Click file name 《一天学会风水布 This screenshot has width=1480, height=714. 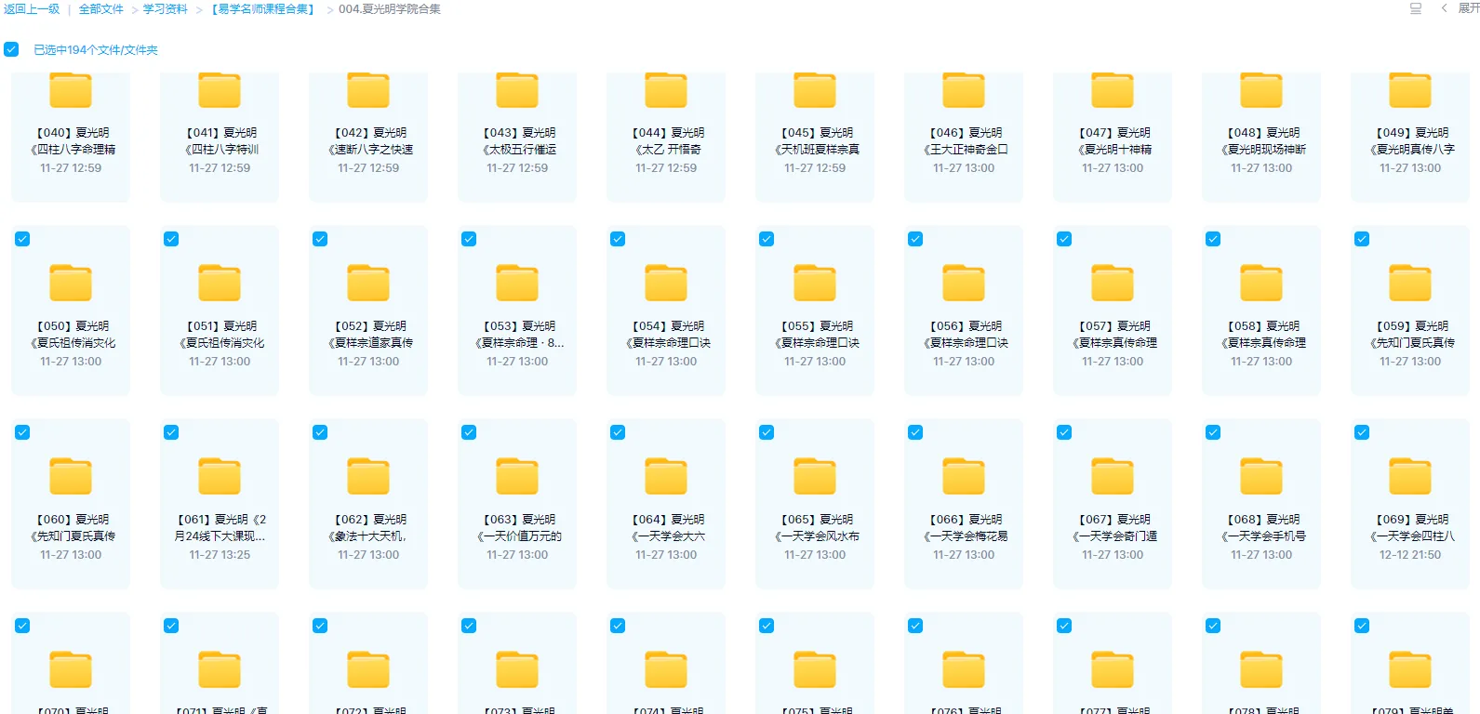[x=817, y=536]
